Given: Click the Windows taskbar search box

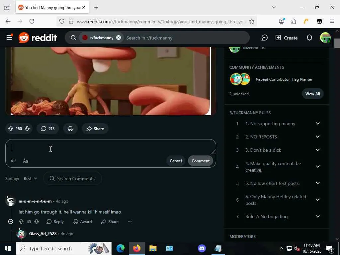Looking at the screenshot, I should (64, 248).
